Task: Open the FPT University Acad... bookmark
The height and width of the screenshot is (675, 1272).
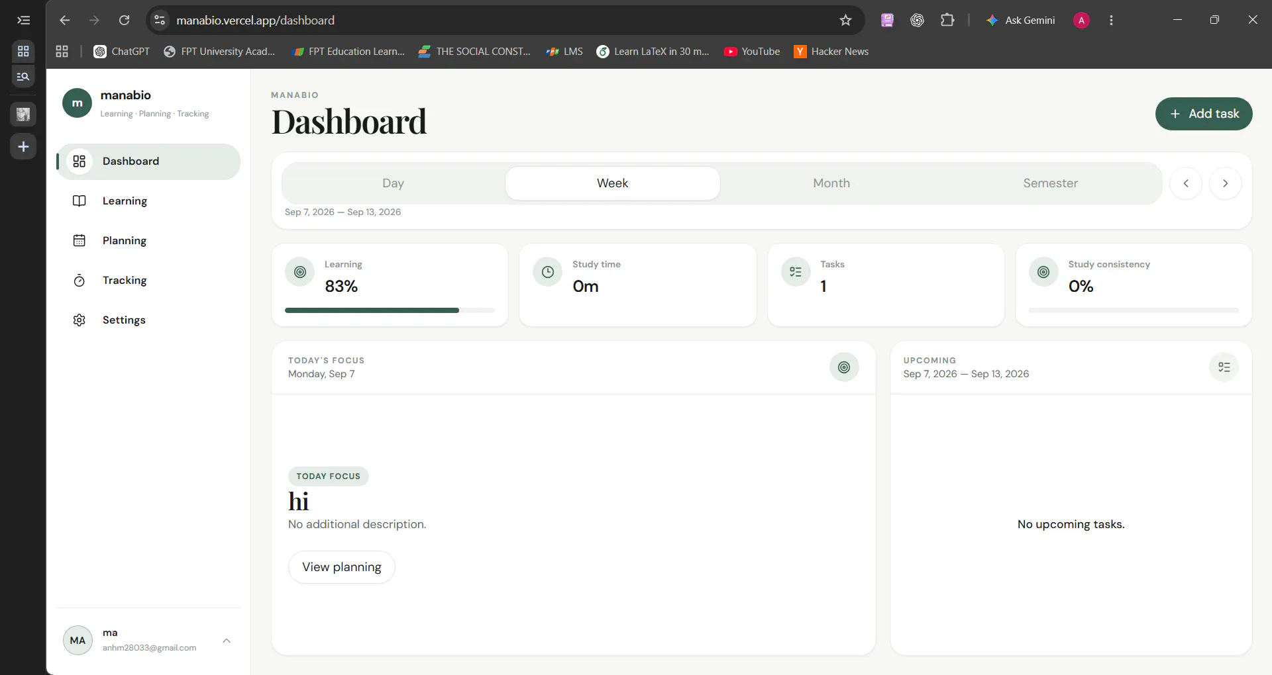Action: point(219,52)
